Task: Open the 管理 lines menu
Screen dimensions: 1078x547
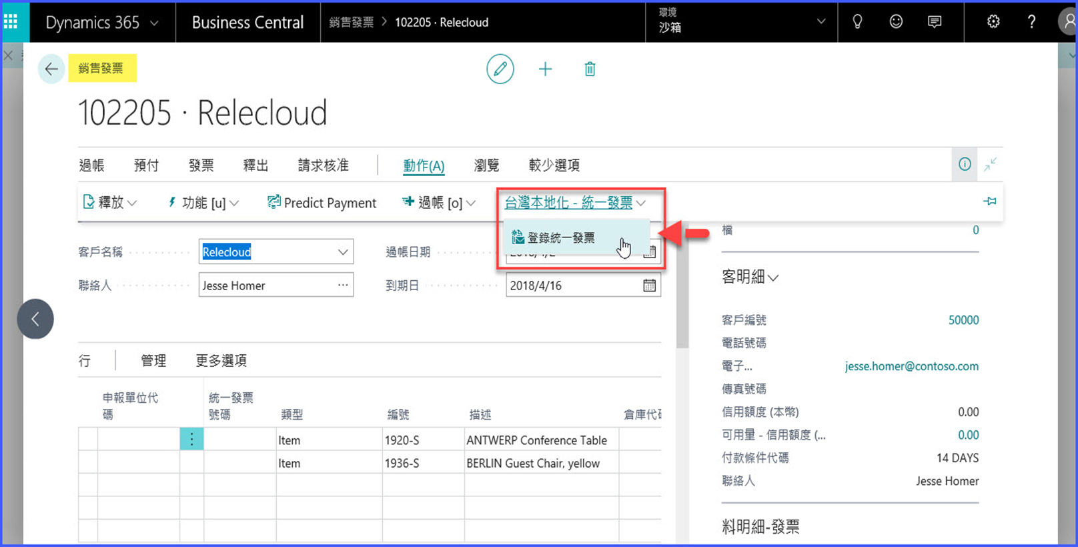Action: tap(153, 361)
